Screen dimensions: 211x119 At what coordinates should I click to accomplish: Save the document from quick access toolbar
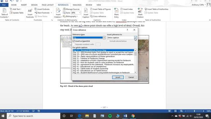coord(7,1)
